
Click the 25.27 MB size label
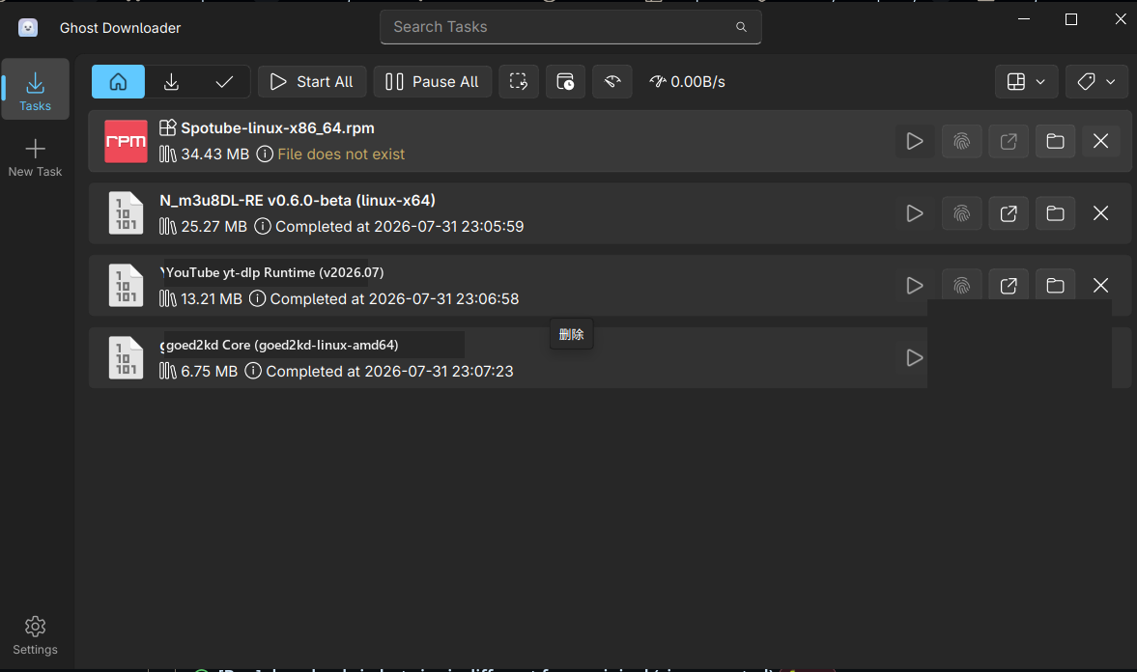tap(213, 227)
